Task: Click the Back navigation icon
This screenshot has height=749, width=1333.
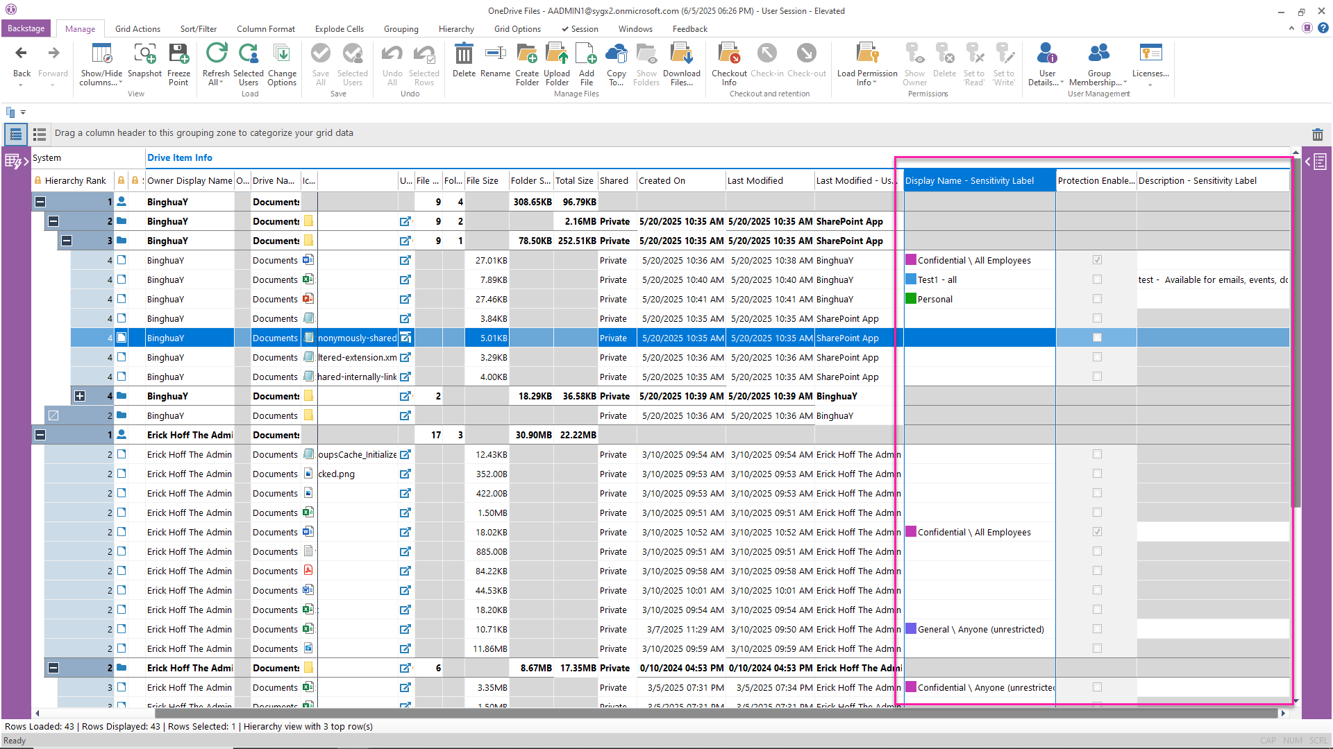Action: (x=22, y=53)
